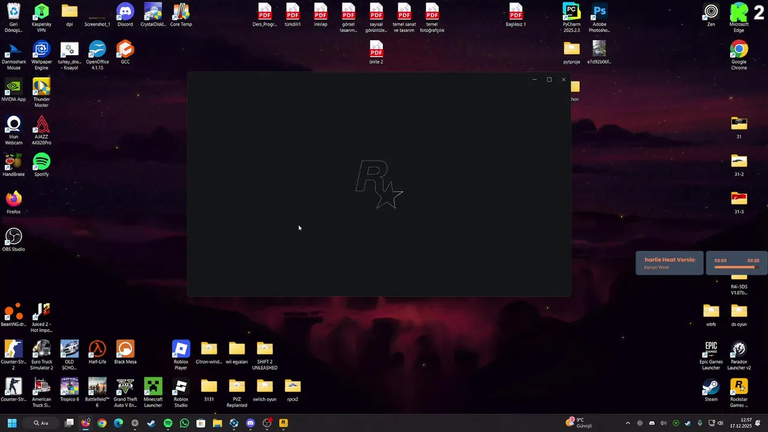The width and height of the screenshot is (768, 432).
Task: Open the NVIDIA App shortcut
Action: [13, 89]
